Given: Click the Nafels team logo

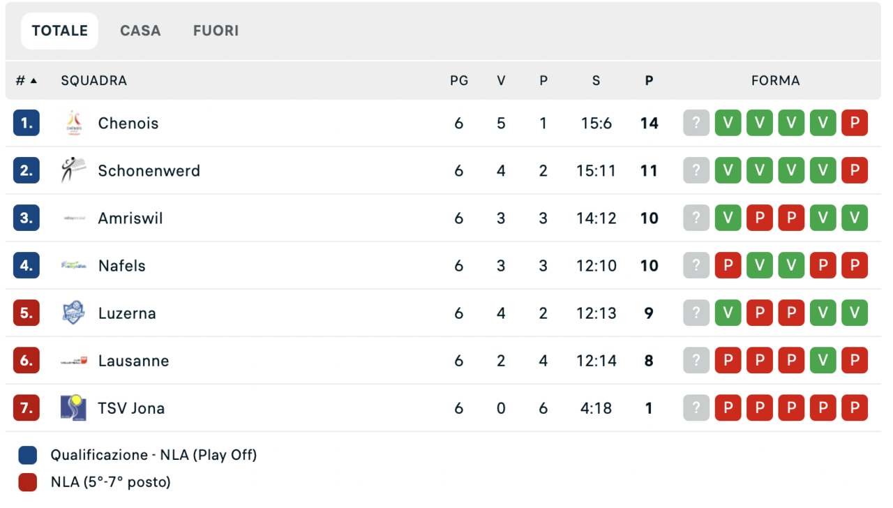Looking at the screenshot, I should point(73,266).
